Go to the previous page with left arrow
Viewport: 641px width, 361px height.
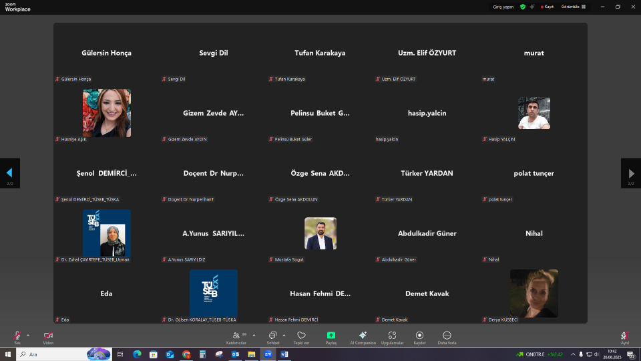tap(10, 172)
